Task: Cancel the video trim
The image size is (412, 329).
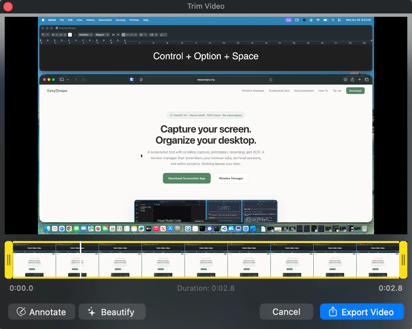Action: [287, 312]
